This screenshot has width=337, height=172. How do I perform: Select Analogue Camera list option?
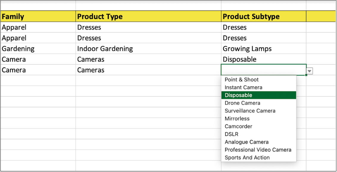(246, 142)
